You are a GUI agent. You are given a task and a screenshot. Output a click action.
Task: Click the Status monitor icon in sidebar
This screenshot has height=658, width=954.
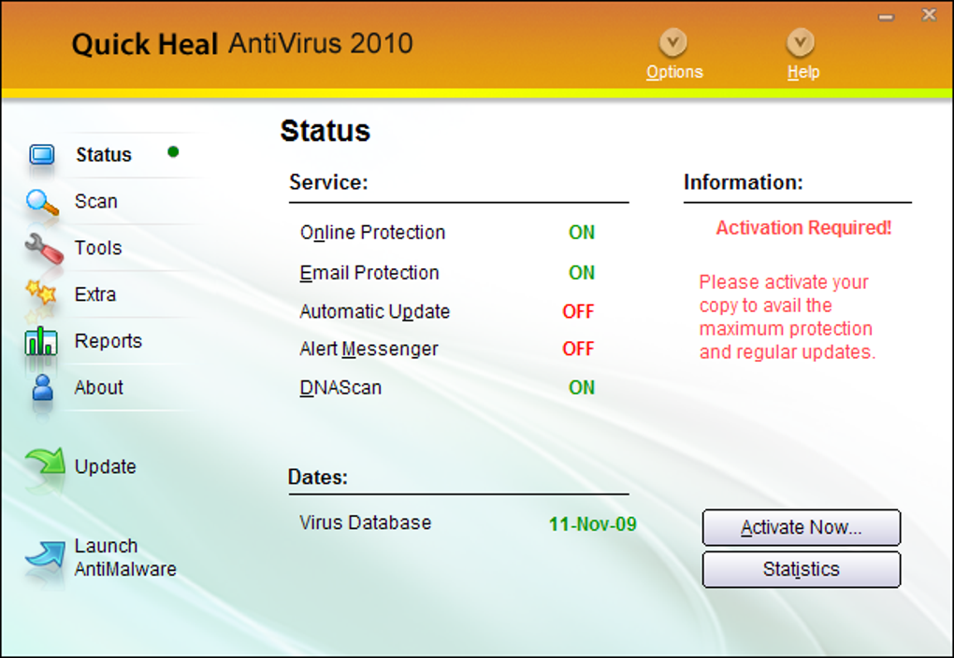pos(42,154)
